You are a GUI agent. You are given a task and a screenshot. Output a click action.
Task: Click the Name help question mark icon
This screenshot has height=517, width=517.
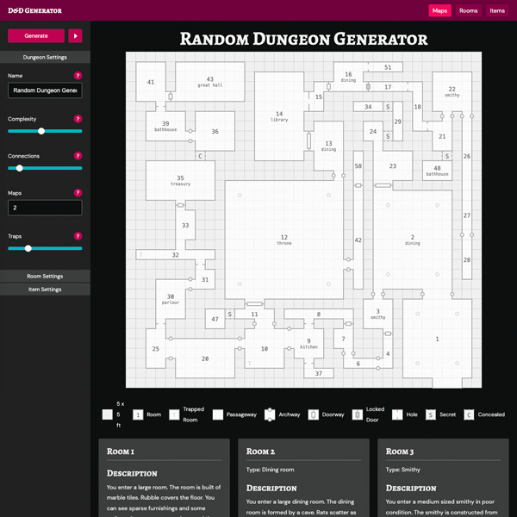(78, 76)
